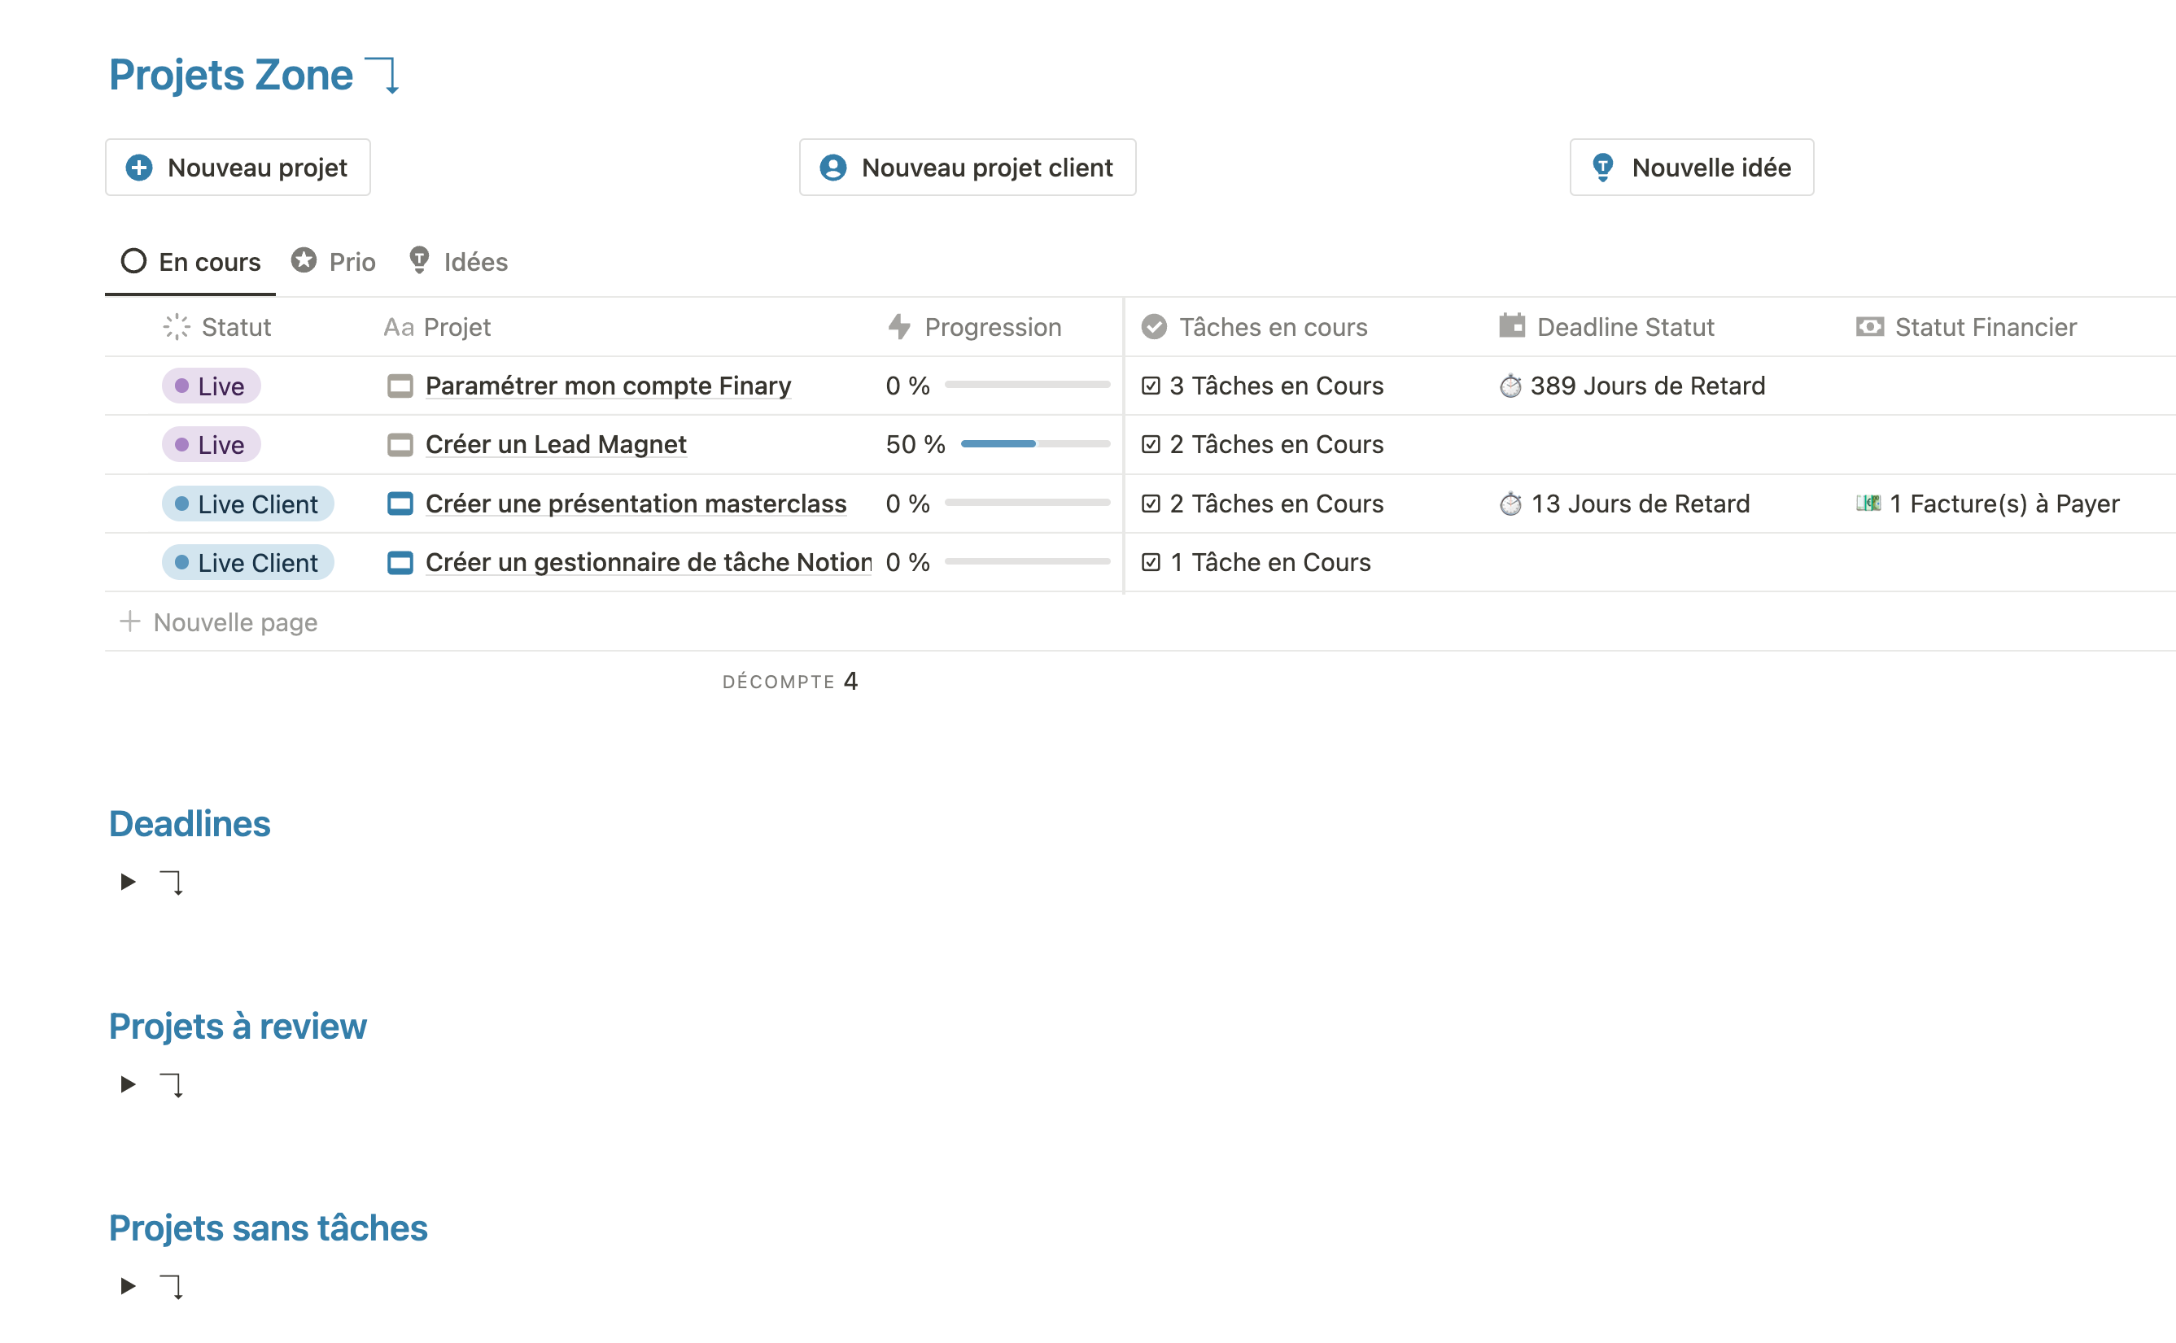
Task: Click the checkbox icon for 3 Tâches en Cours
Action: 1151,386
